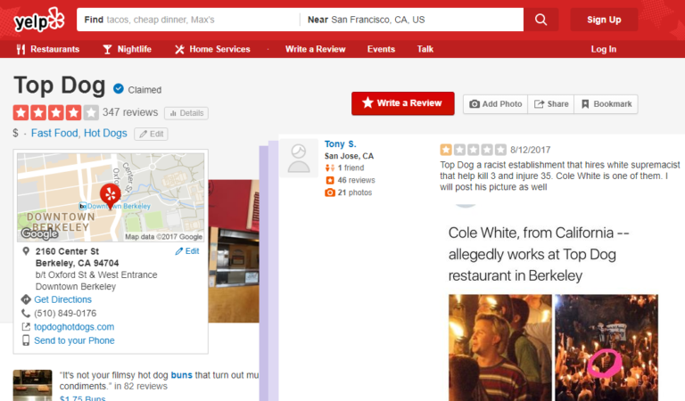Click the location pin icon by address
The height and width of the screenshot is (401, 685).
click(x=26, y=251)
